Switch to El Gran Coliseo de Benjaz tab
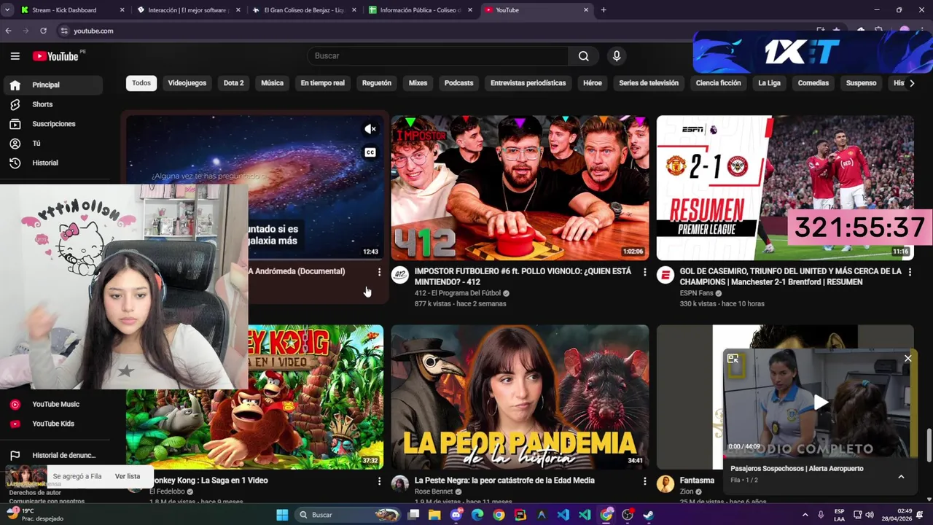The image size is (933, 525). pyautogui.click(x=305, y=10)
